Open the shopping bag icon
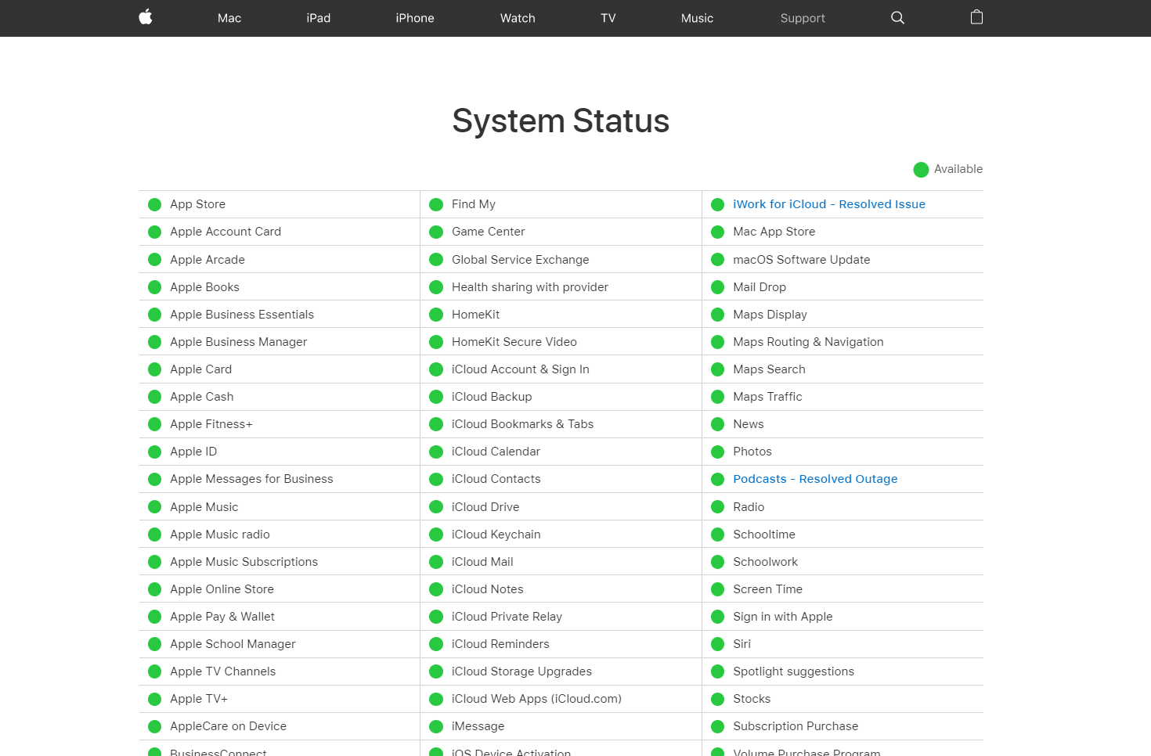The image size is (1151, 756). click(x=976, y=17)
